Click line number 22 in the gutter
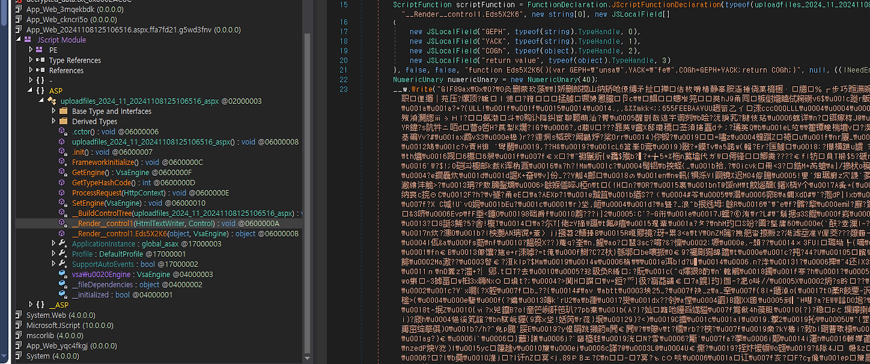Image resolution: width=870 pixels, height=364 pixels. 343,79
